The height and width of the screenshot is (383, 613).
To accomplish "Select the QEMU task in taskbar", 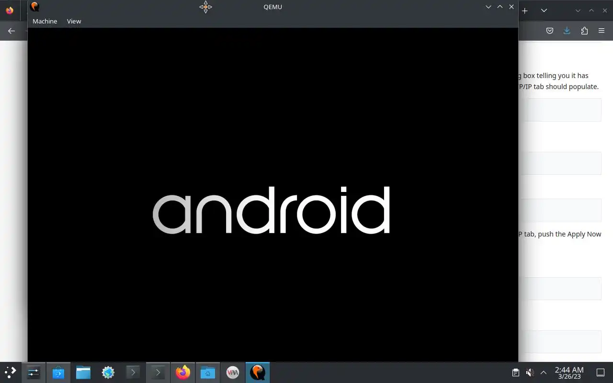I will 258,372.
